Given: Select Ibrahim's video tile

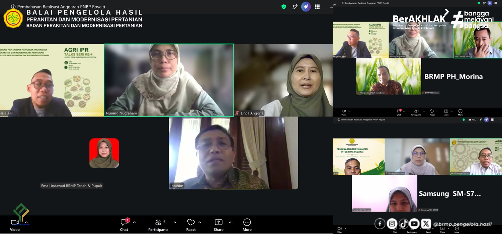Looking at the screenshot, I should click(233, 153).
